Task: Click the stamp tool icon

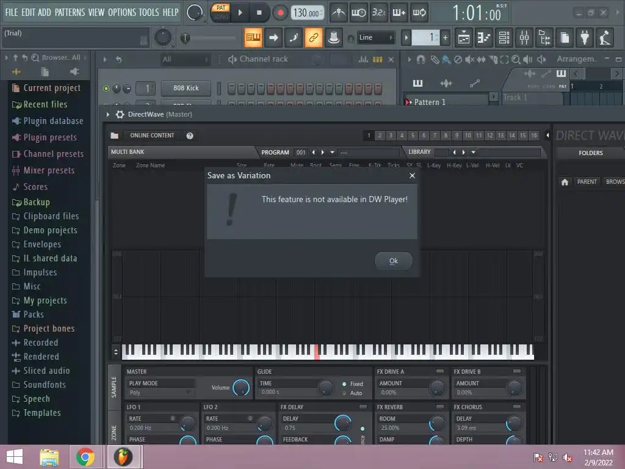Action: coord(334,37)
